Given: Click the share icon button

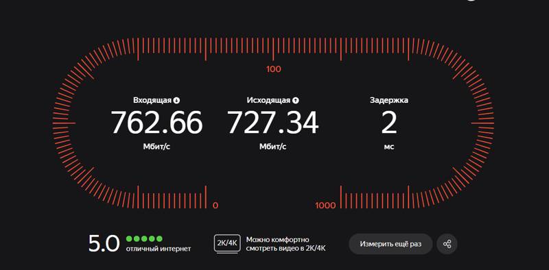Looking at the screenshot, I should coord(447,244).
